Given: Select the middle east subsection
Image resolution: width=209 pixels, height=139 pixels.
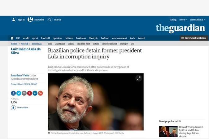Looking at the screenshot, I should point(84,44).
